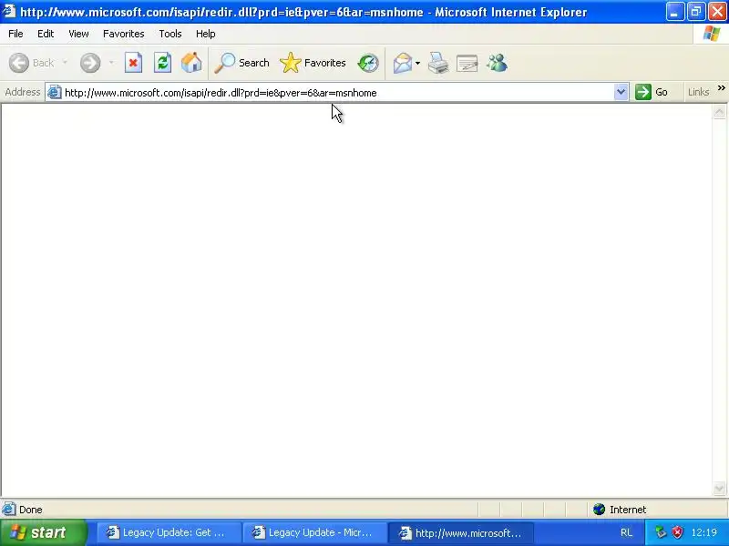This screenshot has height=546, width=729.
Task: Open the Edit menu
Action: 46,34
